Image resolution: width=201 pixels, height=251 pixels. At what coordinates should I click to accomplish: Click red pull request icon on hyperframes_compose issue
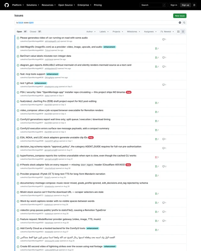pyautogui.click(x=156, y=157)
